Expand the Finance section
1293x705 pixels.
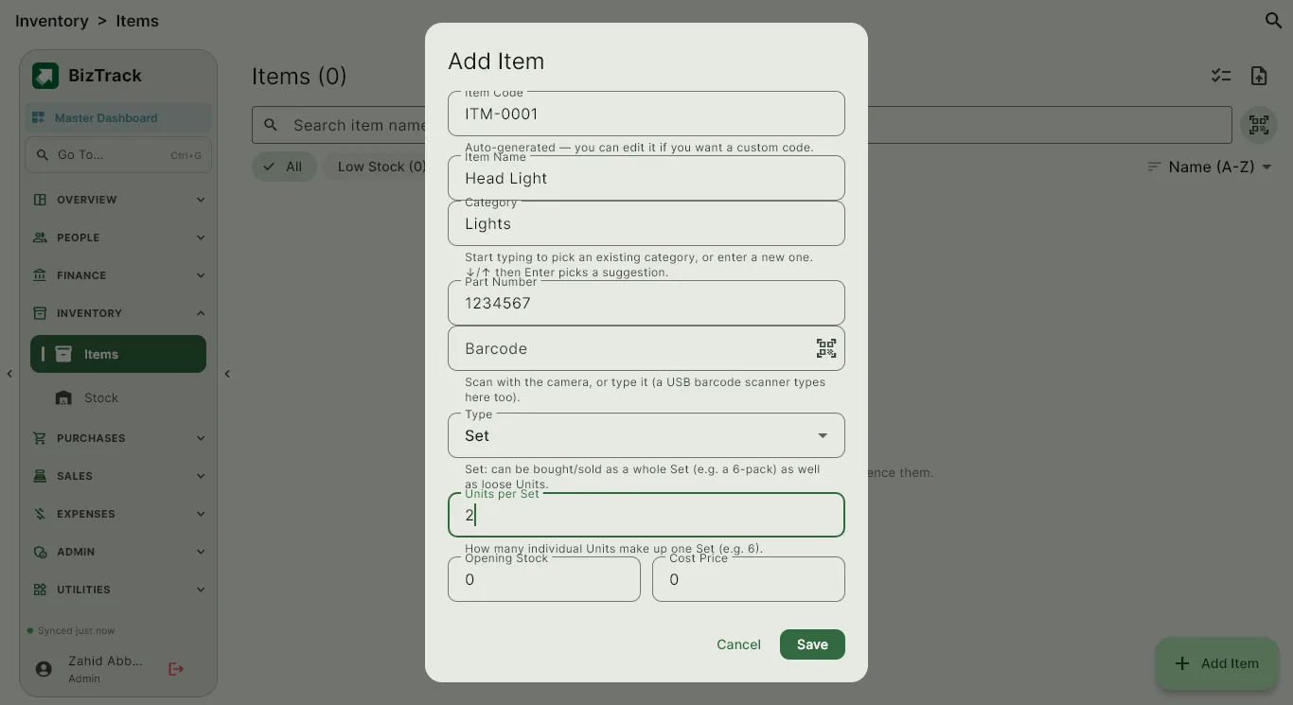coord(118,275)
